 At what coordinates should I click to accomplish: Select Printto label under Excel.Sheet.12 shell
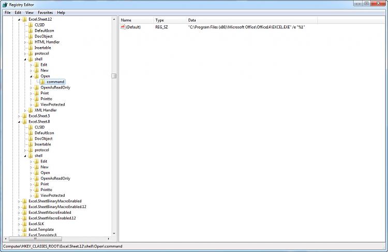pos(46,99)
